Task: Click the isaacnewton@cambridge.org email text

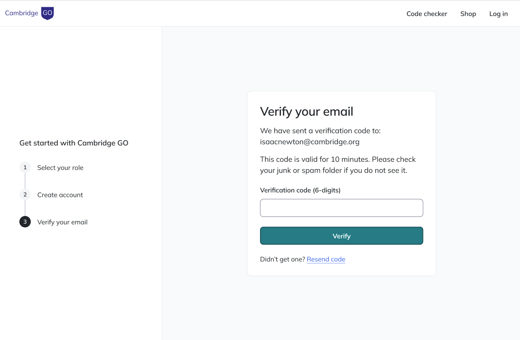Action: pyautogui.click(x=310, y=142)
